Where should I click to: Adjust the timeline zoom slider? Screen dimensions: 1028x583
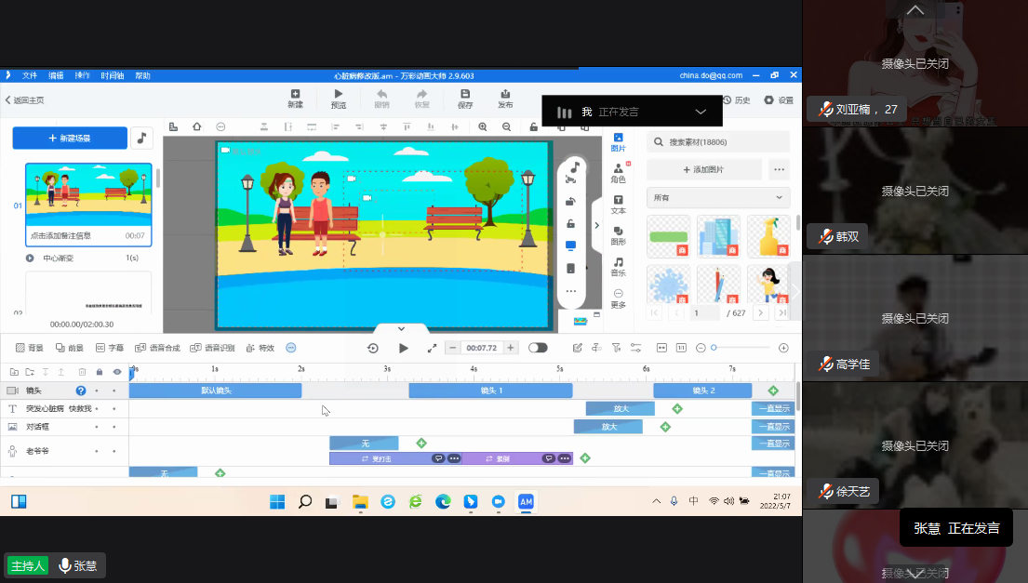click(x=714, y=348)
